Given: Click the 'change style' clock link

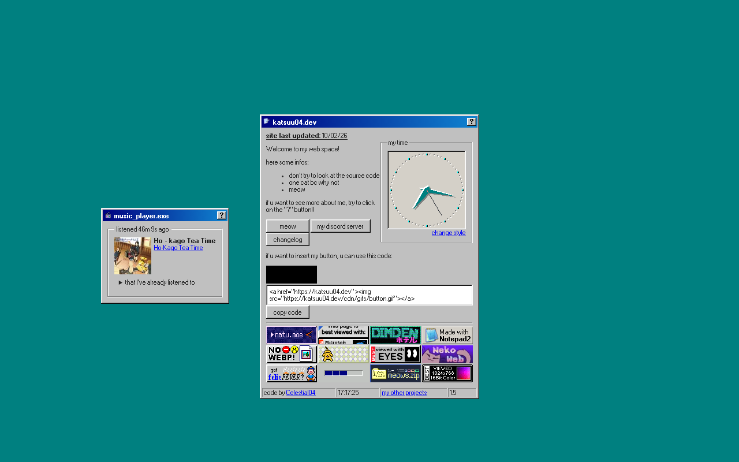Looking at the screenshot, I should pyautogui.click(x=449, y=233).
